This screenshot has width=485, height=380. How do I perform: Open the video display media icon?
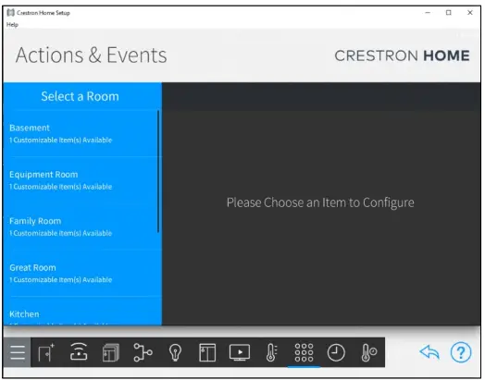tap(240, 352)
